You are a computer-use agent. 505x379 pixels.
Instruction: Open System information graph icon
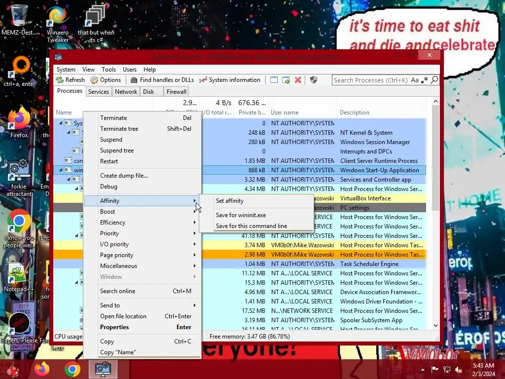(203, 80)
